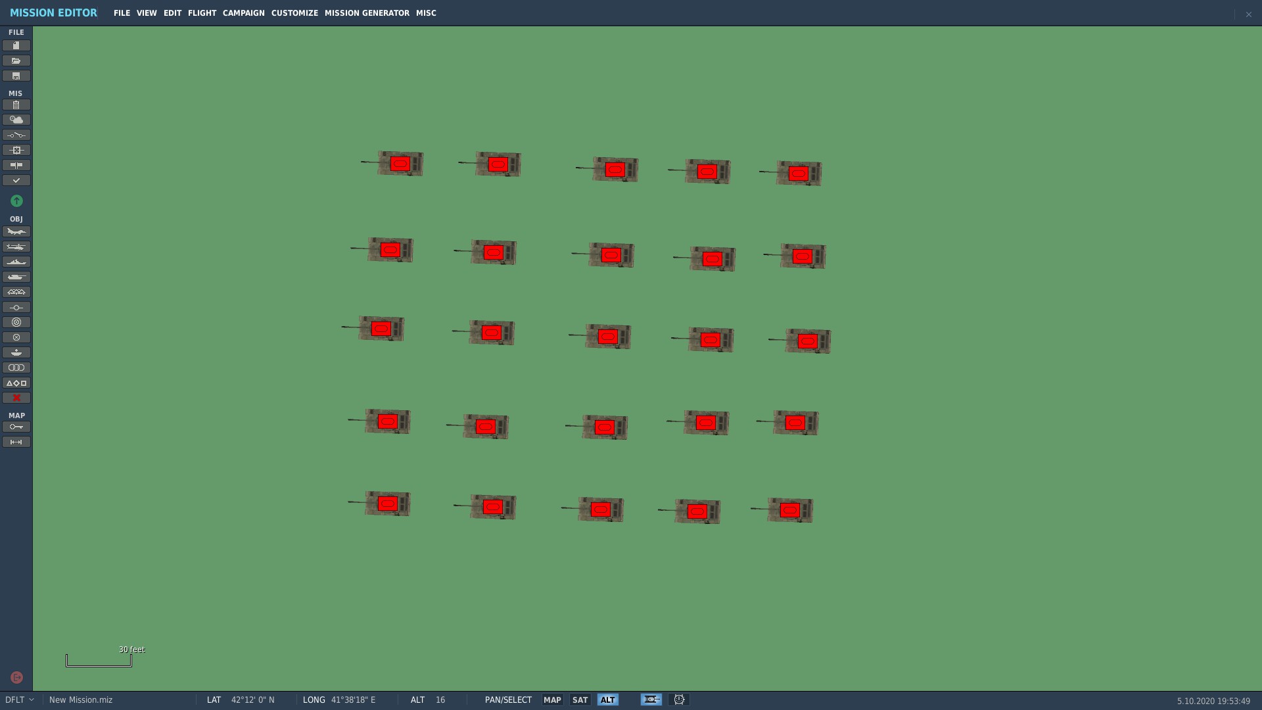The width and height of the screenshot is (1262, 710).
Task: Select the ground vehicle tank tool
Action: click(16, 277)
